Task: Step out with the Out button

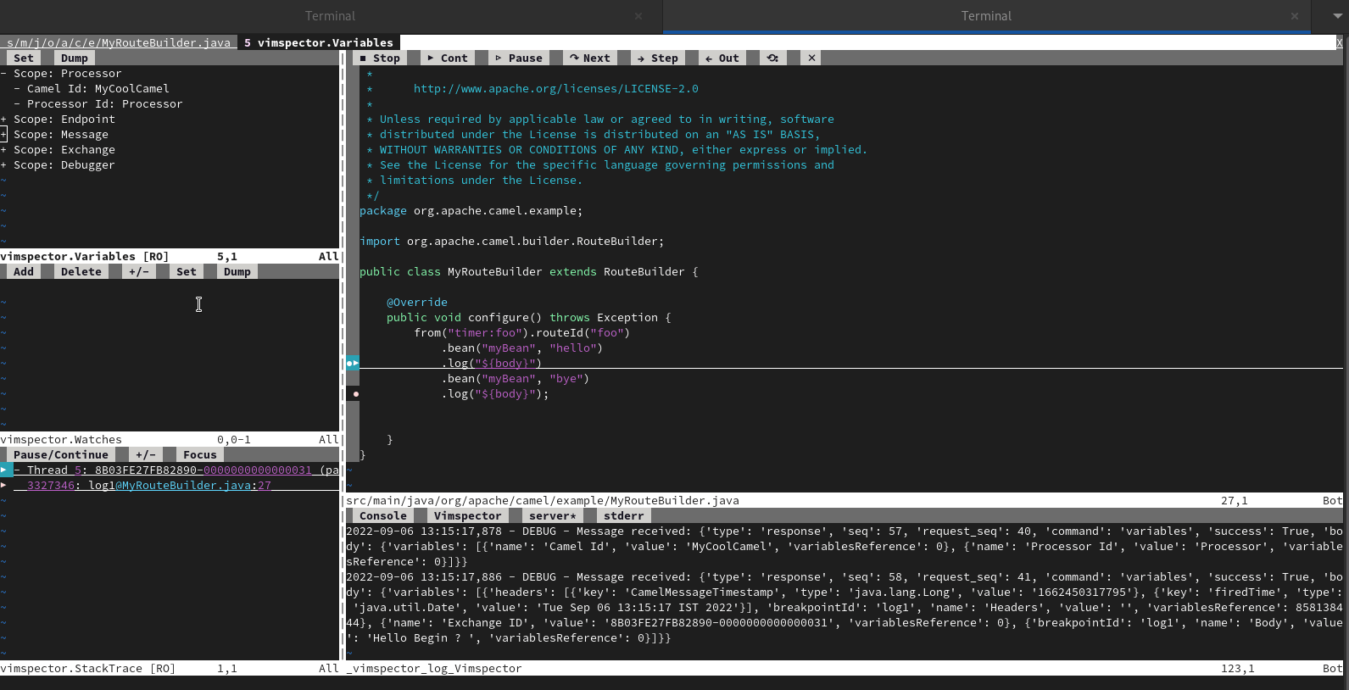Action: point(722,58)
